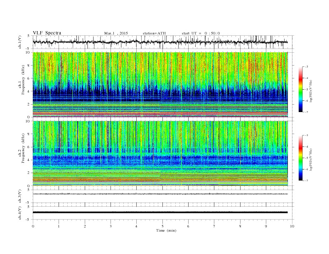Click the ch.2 spectrogram panel
This screenshot has width=329, height=254.
click(x=160, y=154)
